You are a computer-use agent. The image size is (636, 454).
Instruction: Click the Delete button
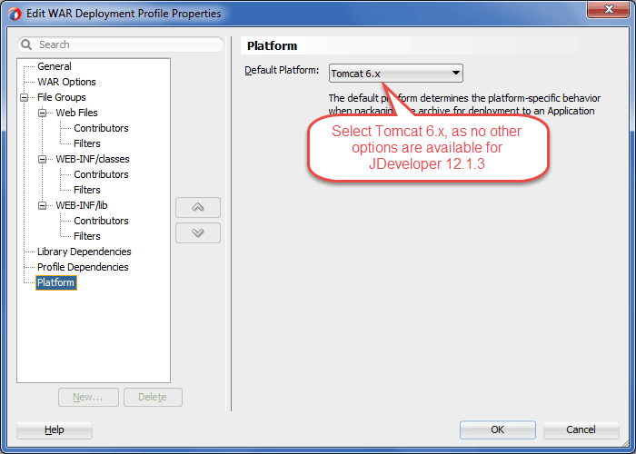point(153,398)
